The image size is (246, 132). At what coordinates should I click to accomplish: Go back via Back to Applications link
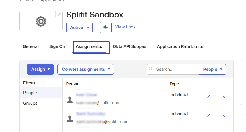click(42, 1)
